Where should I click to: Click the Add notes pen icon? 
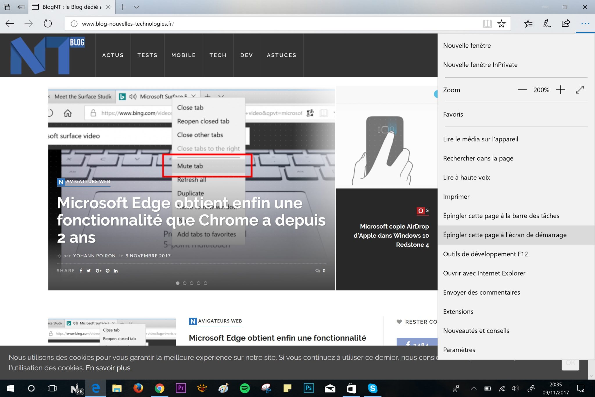pos(547,24)
